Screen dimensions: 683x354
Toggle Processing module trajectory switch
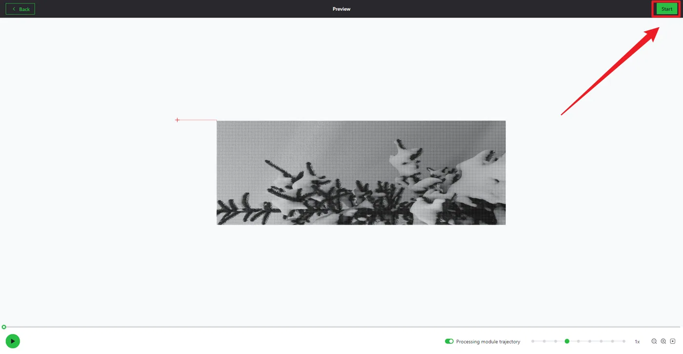pyautogui.click(x=449, y=341)
